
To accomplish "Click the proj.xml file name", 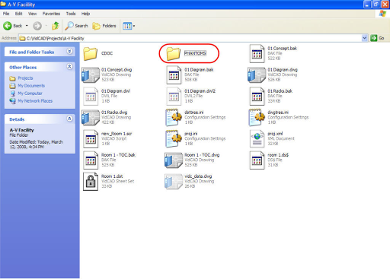I will (x=275, y=134).
